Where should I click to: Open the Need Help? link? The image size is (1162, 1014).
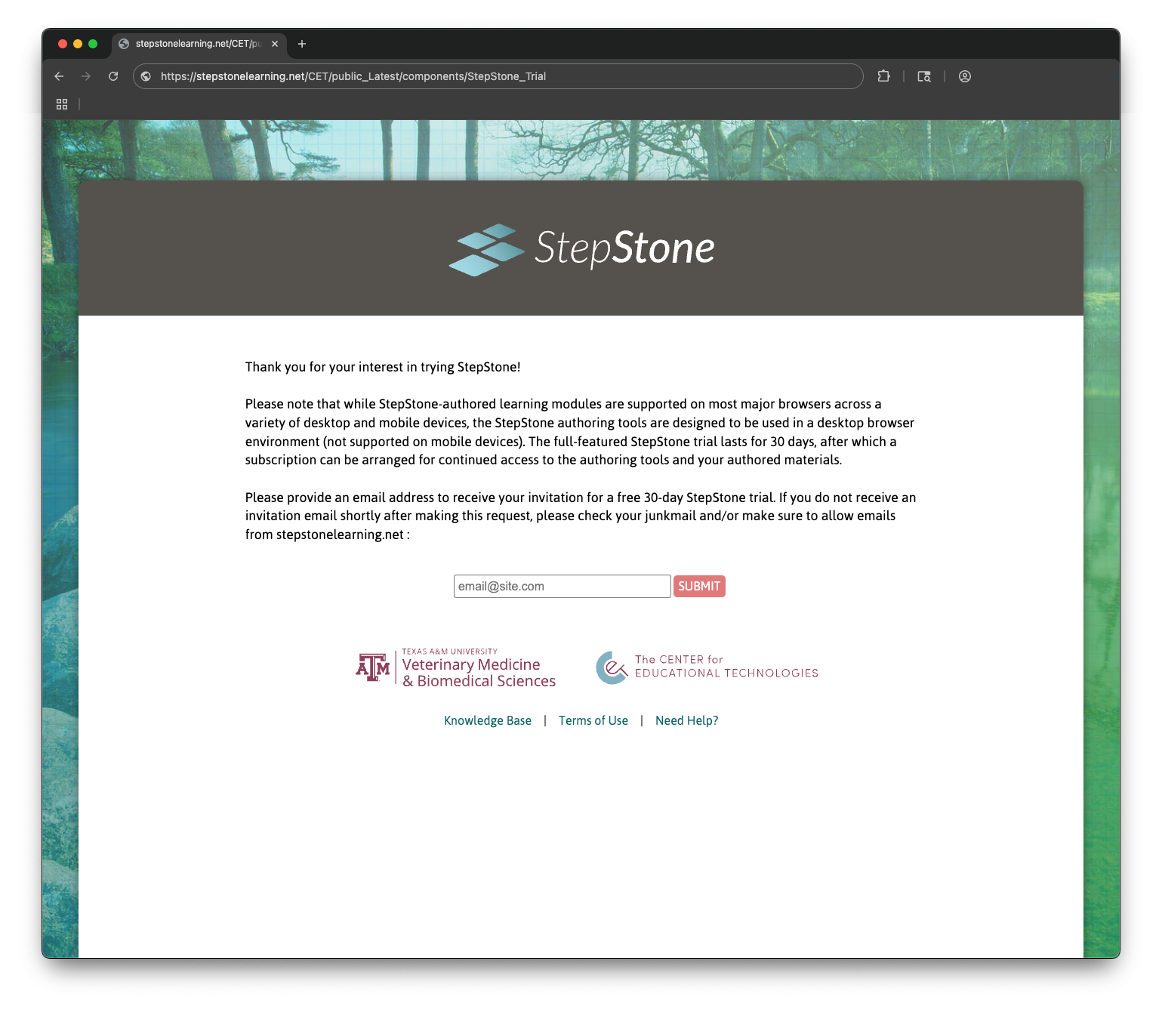click(x=687, y=720)
